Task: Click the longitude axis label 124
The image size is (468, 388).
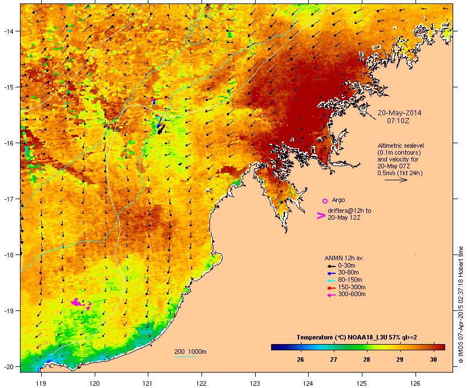Action: pos(308,383)
